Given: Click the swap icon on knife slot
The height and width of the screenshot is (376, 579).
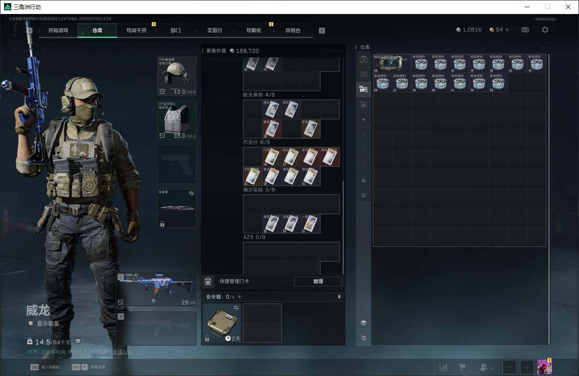Looking at the screenshot, I should tap(191, 193).
